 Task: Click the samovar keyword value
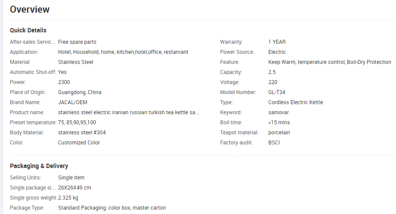278,112
